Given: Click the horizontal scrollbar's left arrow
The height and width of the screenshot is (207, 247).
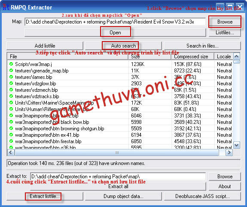Looking at the screenshot, I should coord(11,152).
